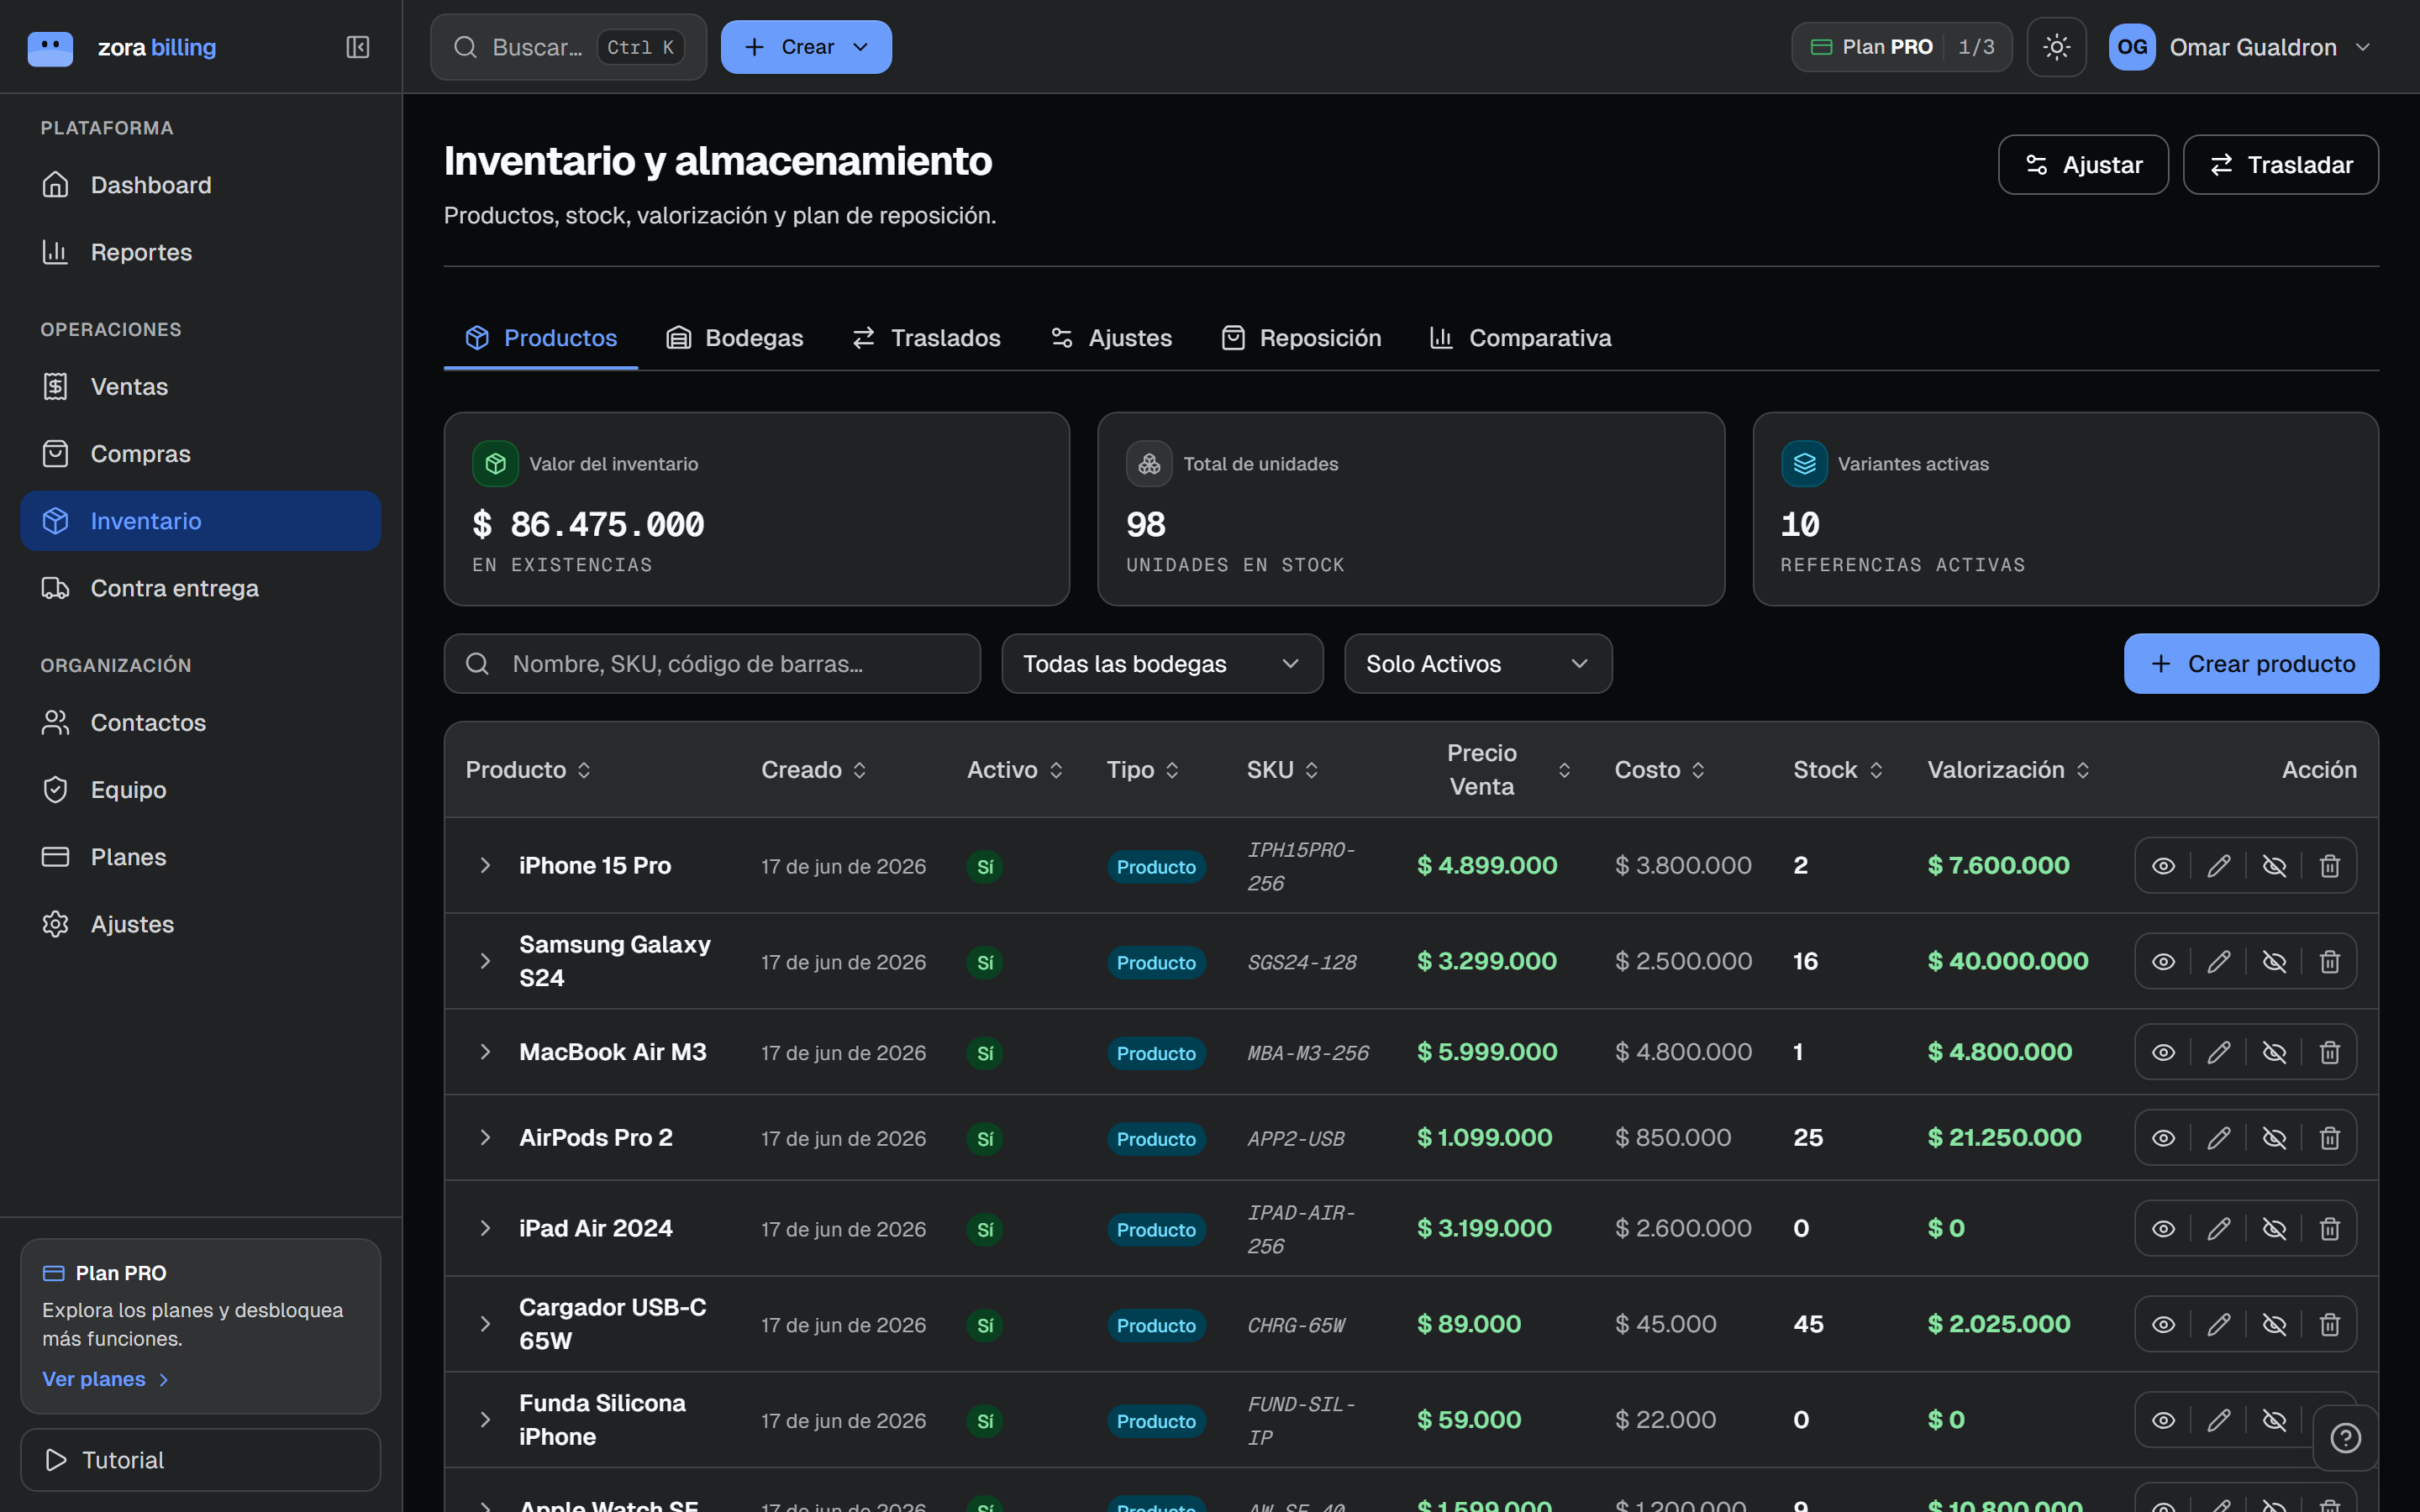The width and height of the screenshot is (2420, 1512).
Task: Focus the Nombre, SKU, código de barras field
Action: pos(712,664)
